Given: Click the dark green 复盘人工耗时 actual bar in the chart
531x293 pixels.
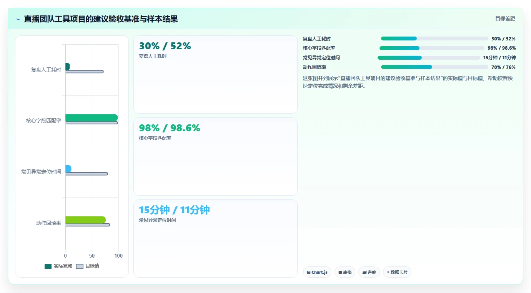Looking at the screenshot, I should 68,67.
